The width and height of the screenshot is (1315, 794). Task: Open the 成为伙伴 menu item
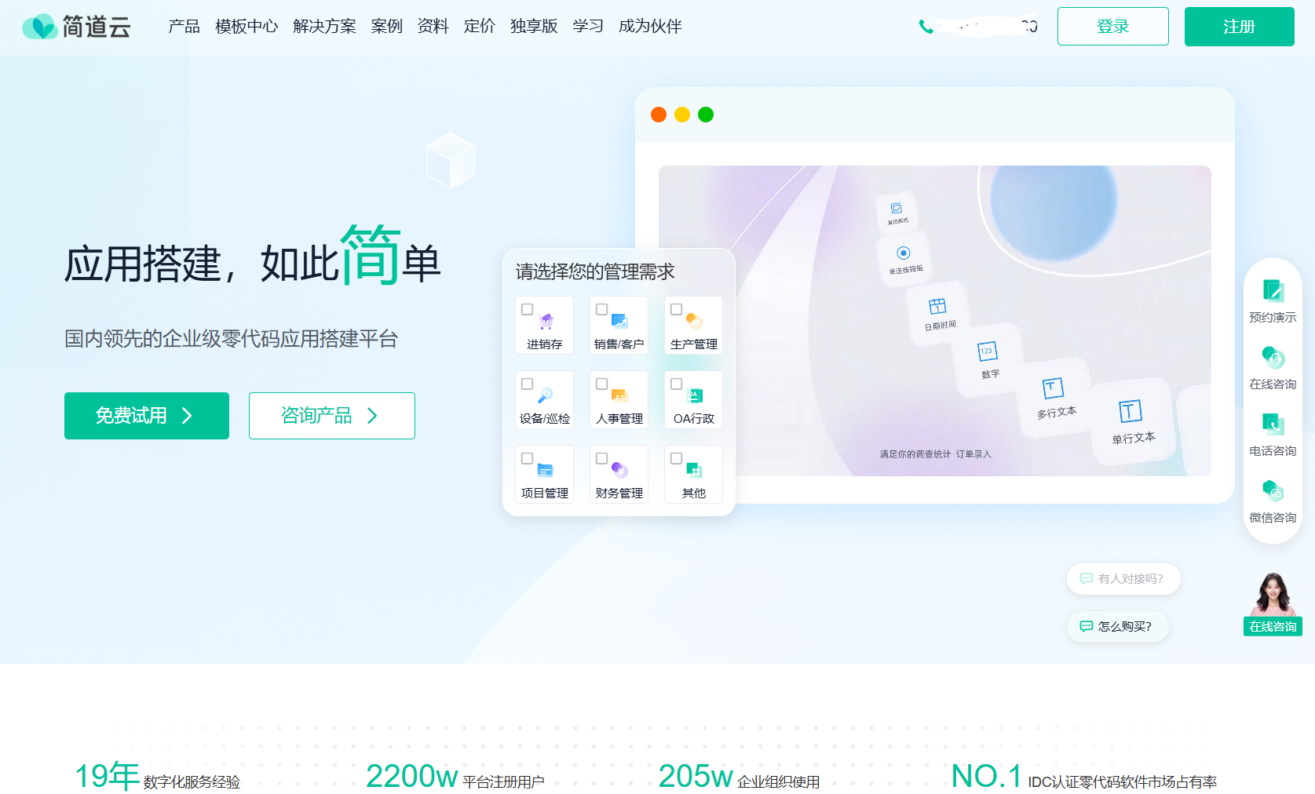pos(650,27)
